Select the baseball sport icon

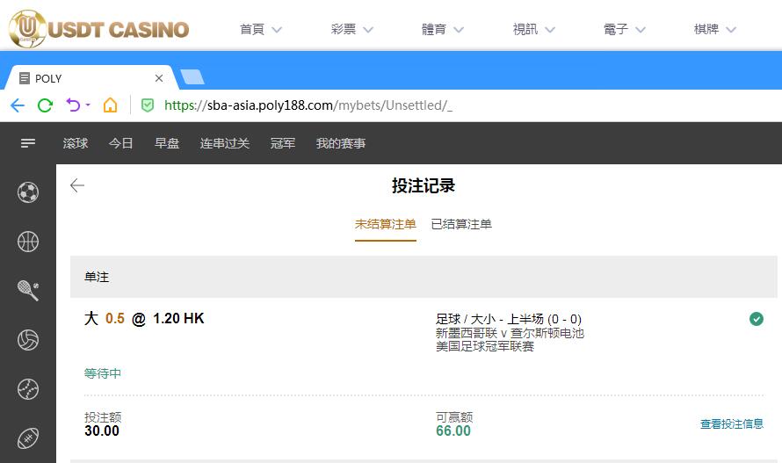pos(28,389)
